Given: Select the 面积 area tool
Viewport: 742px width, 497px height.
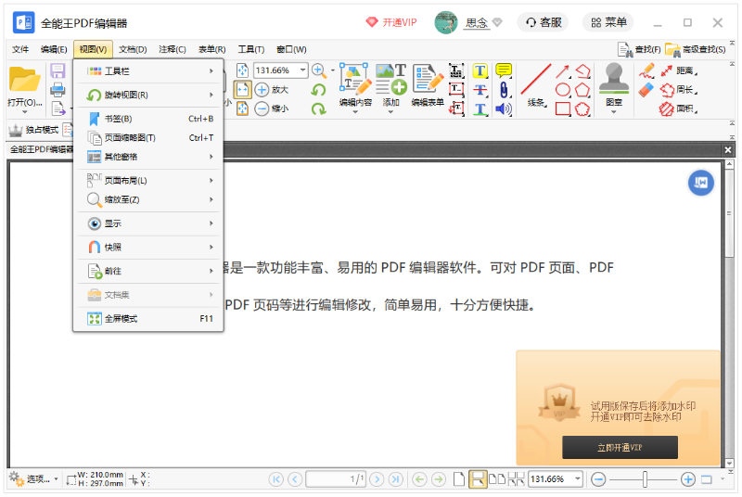Looking at the screenshot, I should point(679,109).
